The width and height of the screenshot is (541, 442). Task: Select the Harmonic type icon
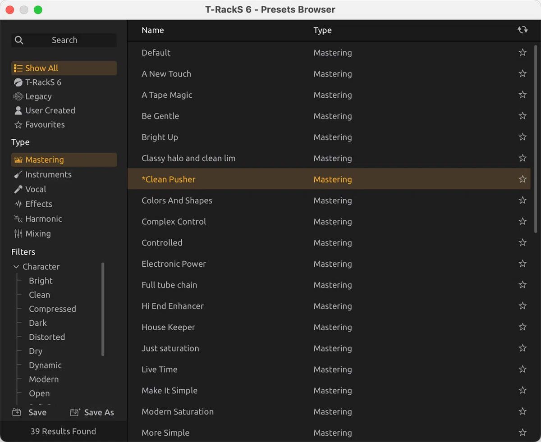click(18, 219)
